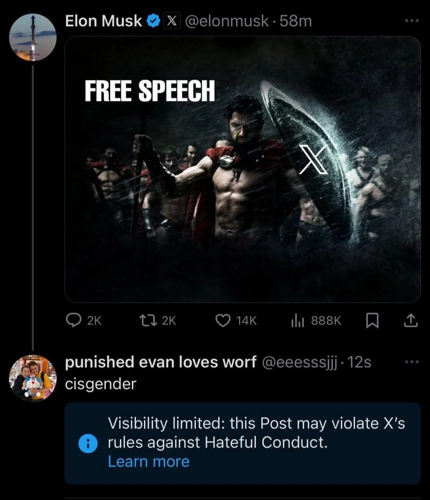The height and width of the screenshot is (500, 430).
Task: Click the X affiliate badge beside Elon Musk
Action: click(172, 21)
